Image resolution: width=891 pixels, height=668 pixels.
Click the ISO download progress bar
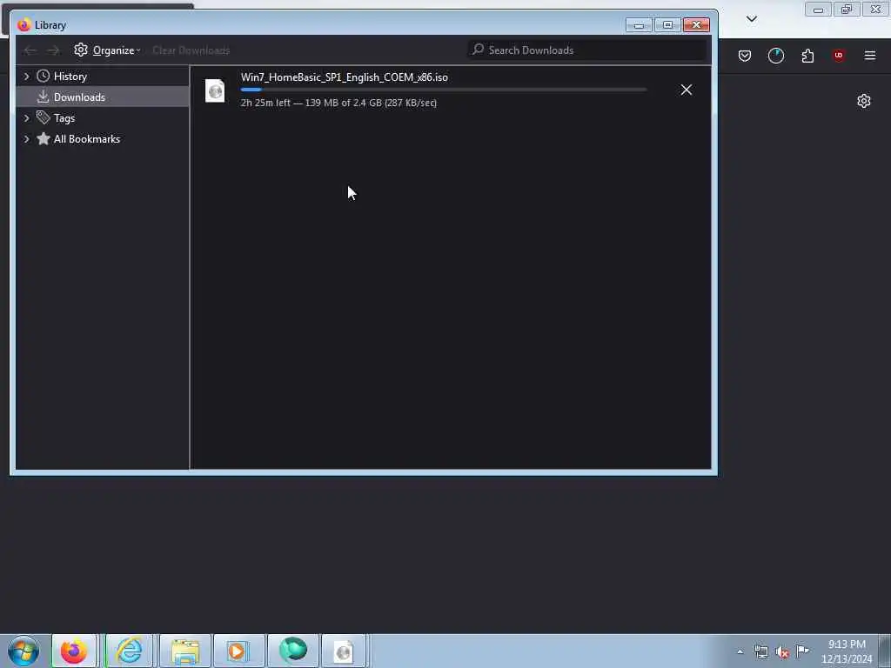[x=443, y=90]
